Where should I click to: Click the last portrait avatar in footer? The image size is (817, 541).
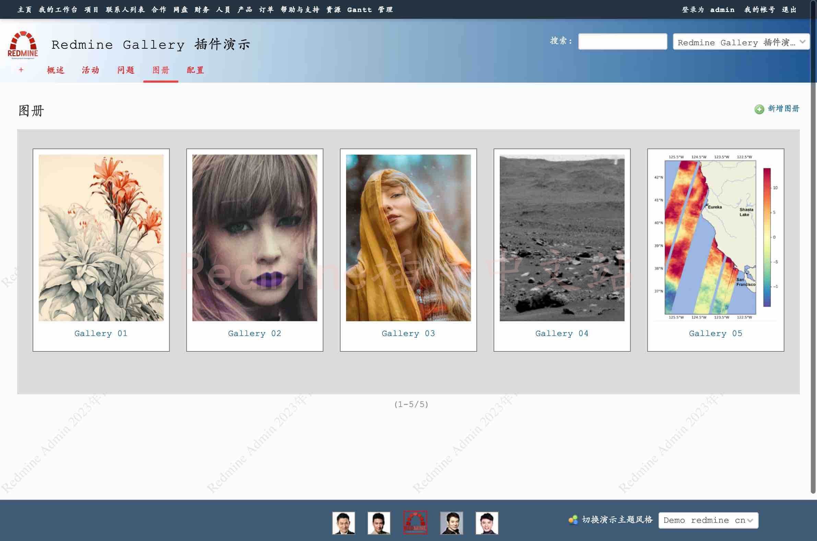(x=487, y=523)
